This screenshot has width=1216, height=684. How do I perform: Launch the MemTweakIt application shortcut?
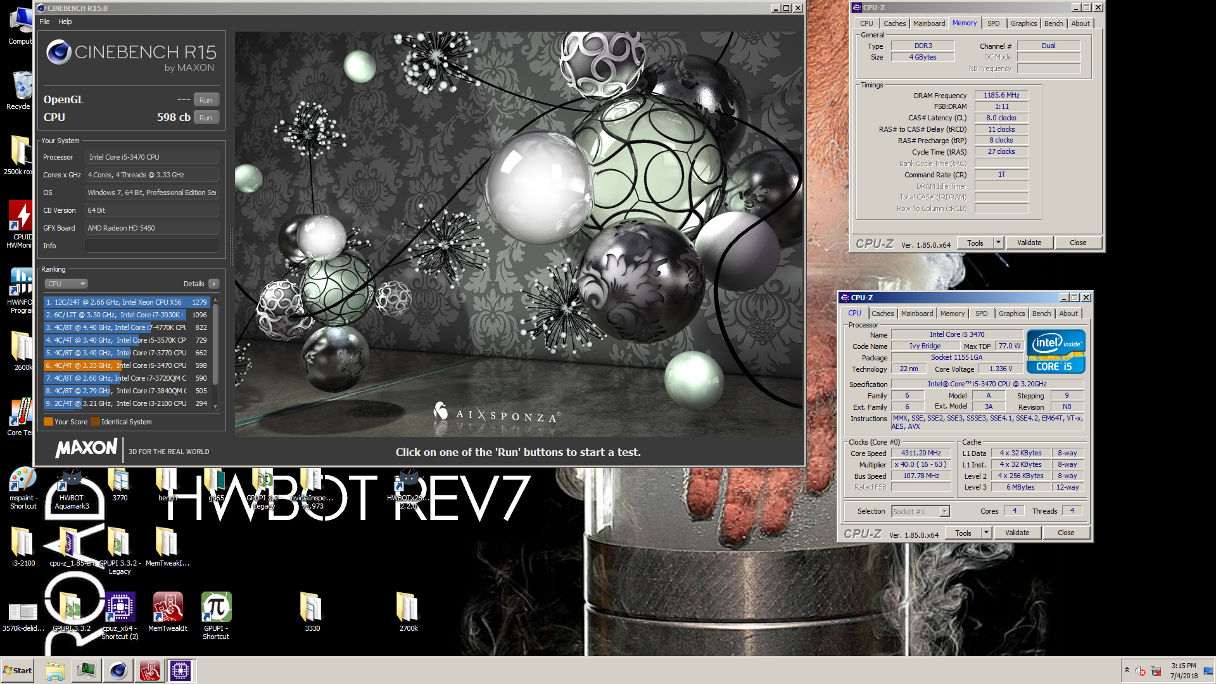(168, 612)
